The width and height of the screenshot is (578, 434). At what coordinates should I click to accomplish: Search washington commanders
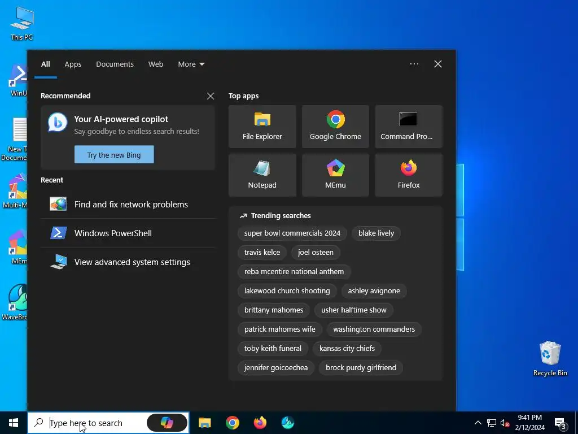374,329
